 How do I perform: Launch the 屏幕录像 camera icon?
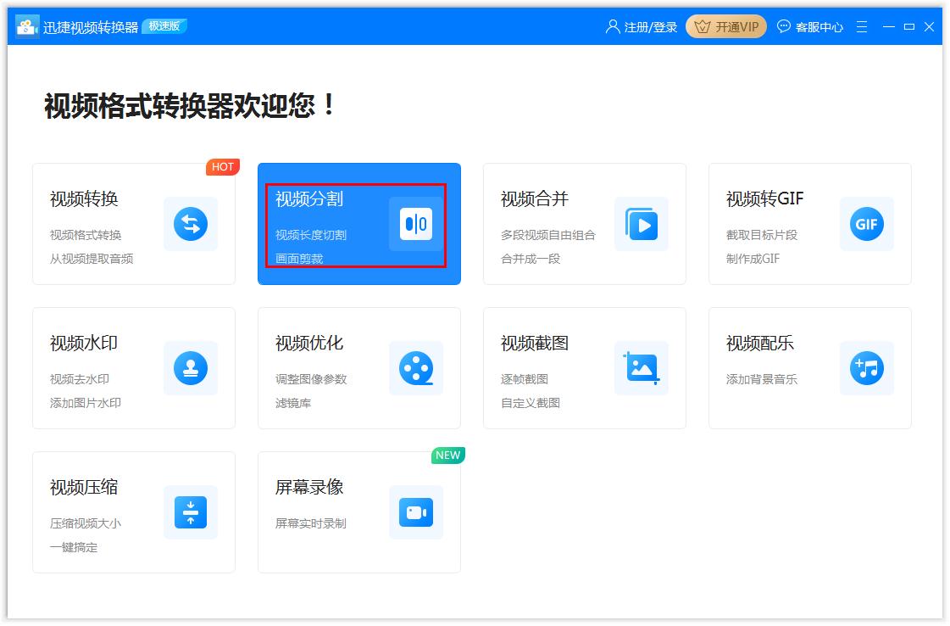pyautogui.click(x=415, y=512)
